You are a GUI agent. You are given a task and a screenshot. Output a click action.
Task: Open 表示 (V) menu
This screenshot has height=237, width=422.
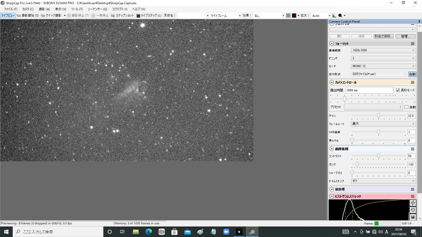pyautogui.click(x=60, y=9)
